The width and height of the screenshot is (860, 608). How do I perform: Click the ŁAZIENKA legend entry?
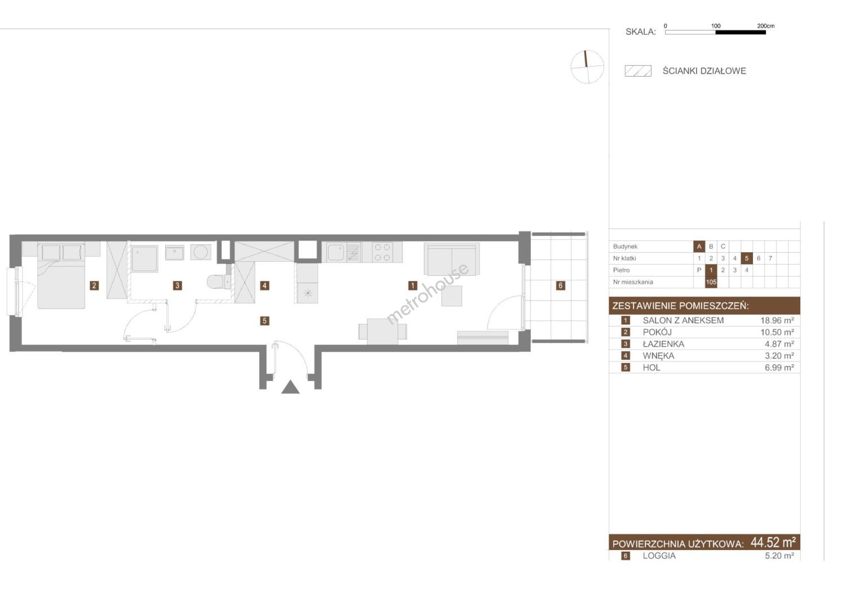click(663, 344)
